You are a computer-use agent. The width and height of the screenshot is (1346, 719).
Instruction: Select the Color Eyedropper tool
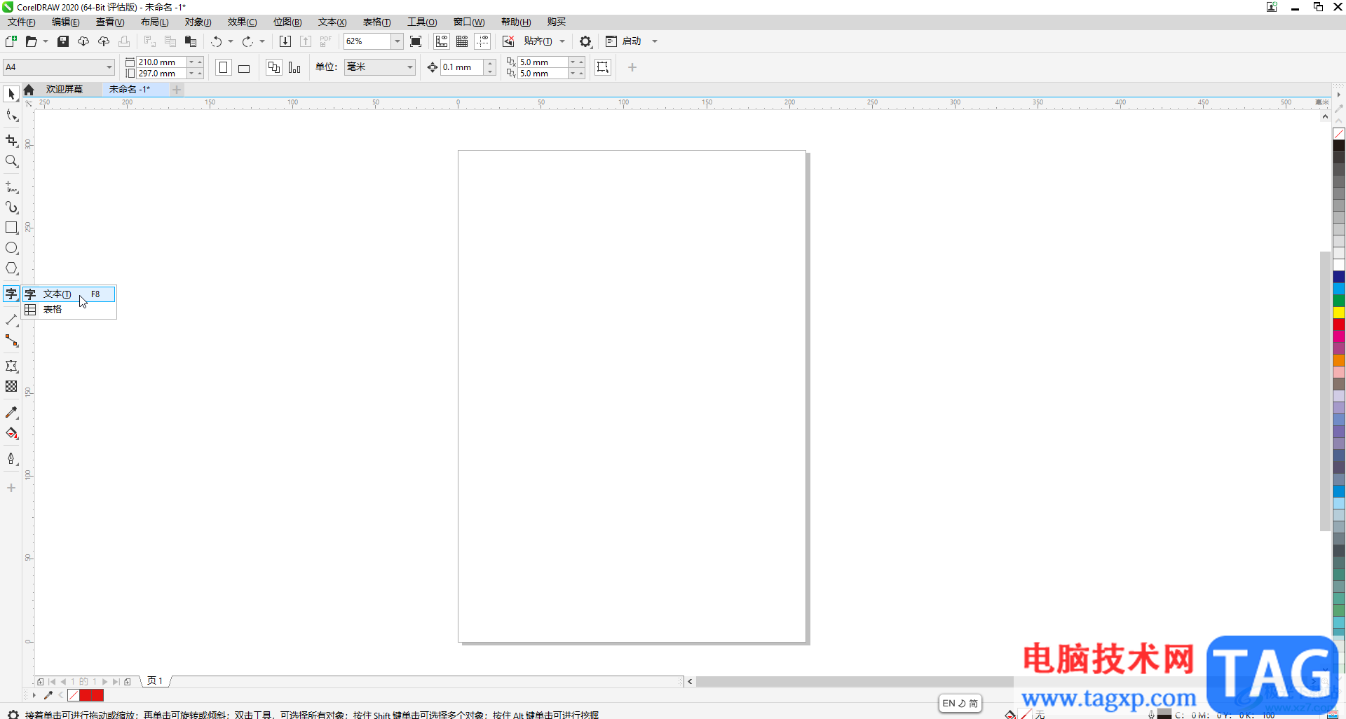tap(11, 413)
